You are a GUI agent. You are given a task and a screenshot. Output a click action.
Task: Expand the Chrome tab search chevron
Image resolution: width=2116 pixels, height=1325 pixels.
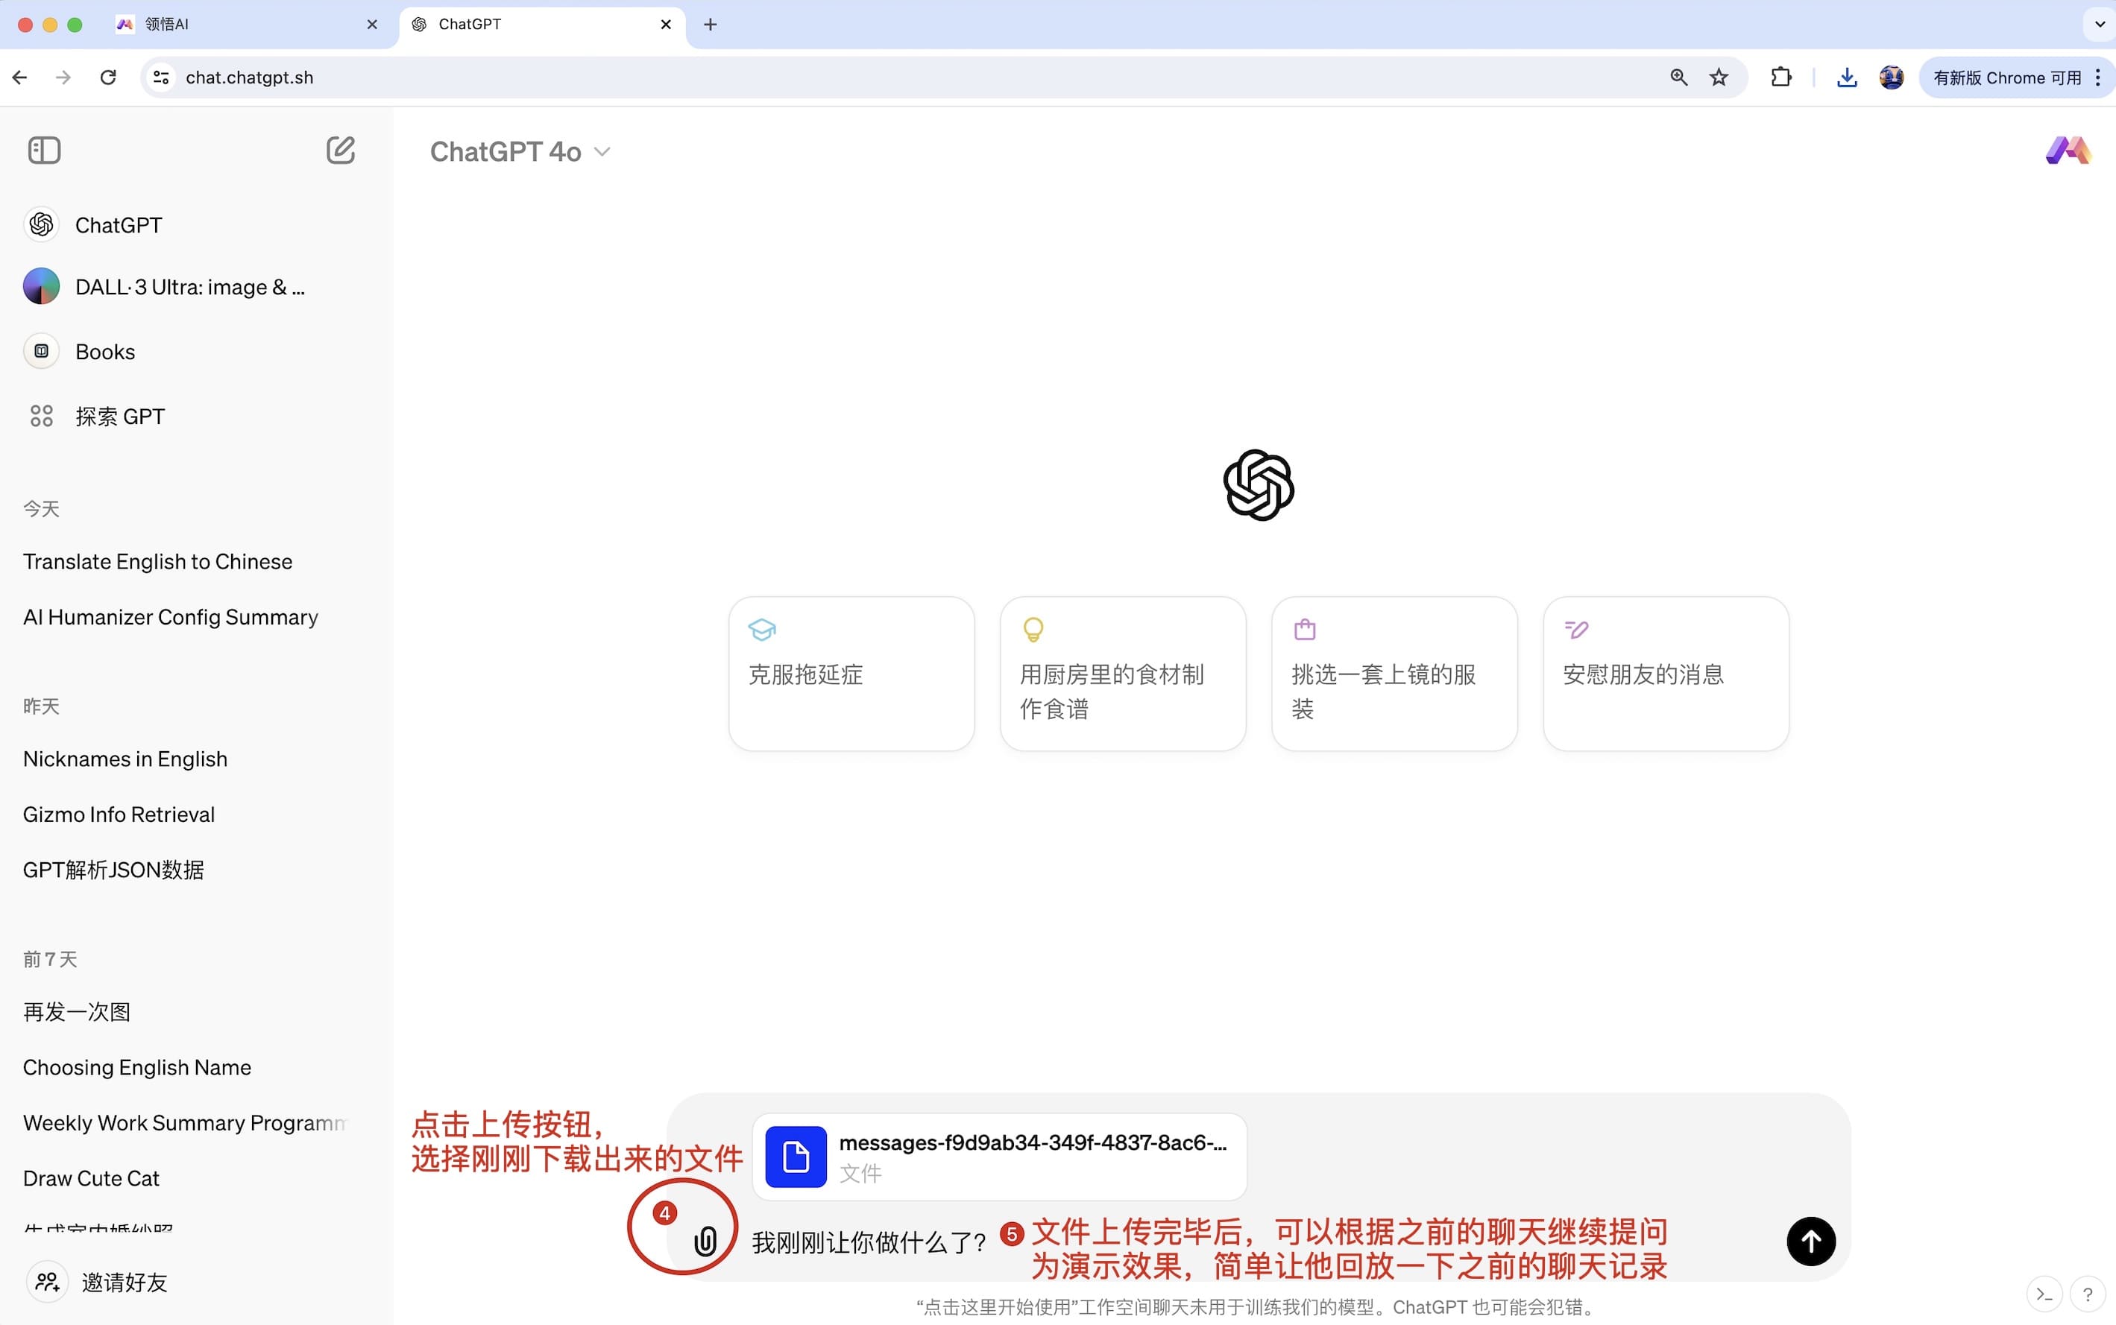coord(2100,24)
